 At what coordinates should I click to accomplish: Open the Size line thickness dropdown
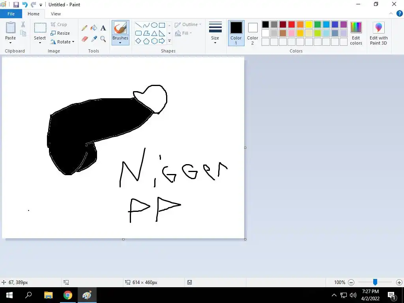point(215,33)
